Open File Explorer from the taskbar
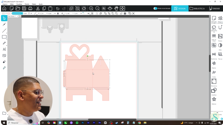Screen dimensions: 223x125 tap(145, 123)
